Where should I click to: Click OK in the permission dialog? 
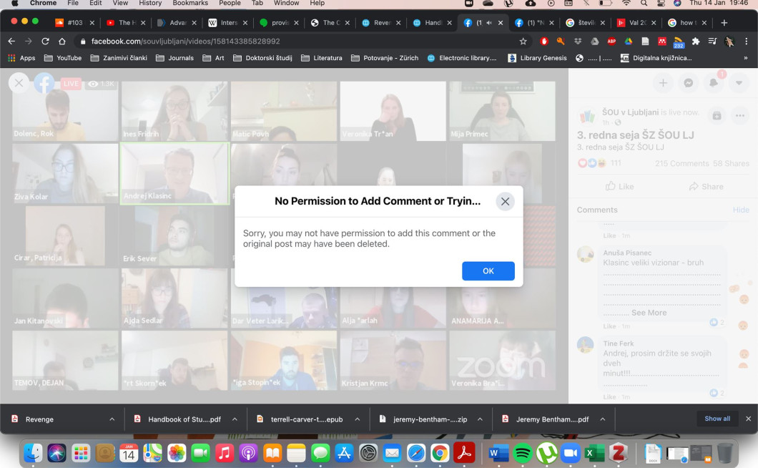coord(488,270)
